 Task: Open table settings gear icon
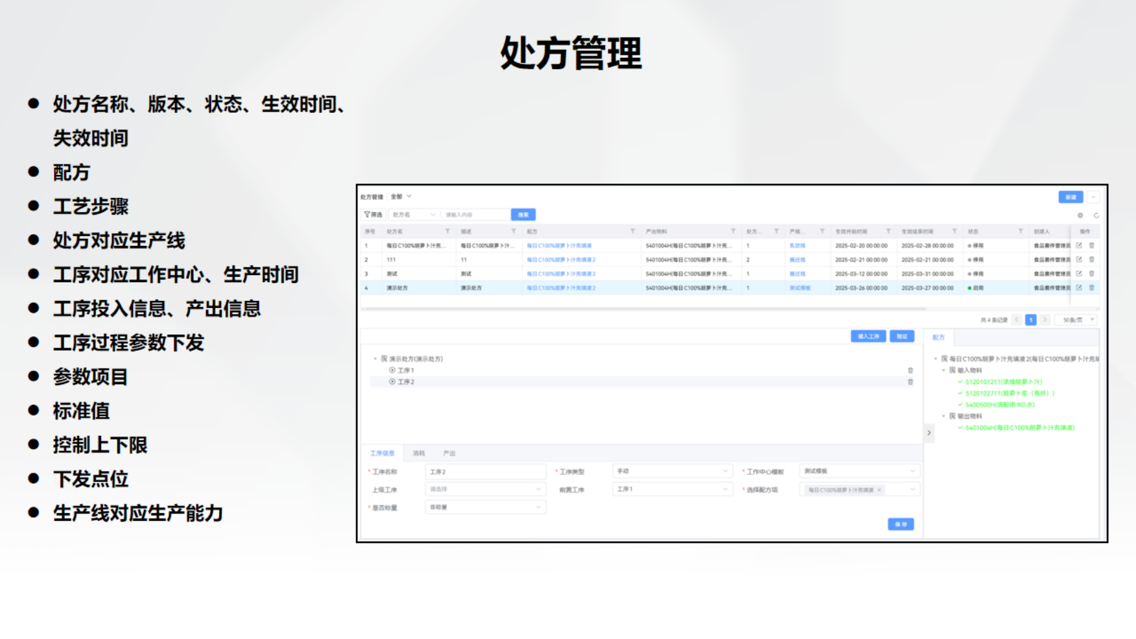pos(1080,215)
